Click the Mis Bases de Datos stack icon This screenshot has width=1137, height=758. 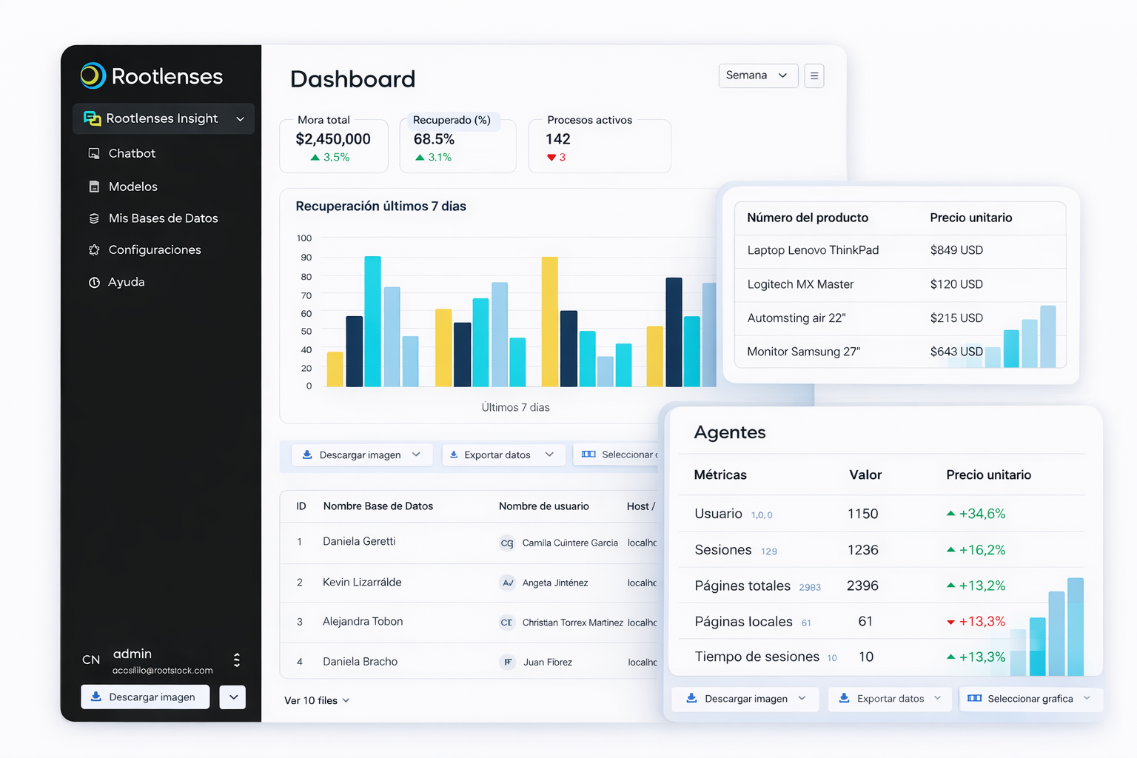(94, 218)
